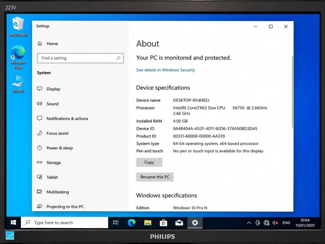The image size is (325, 244).
Task: Open the Mail app from the taskbar
Action: 179,223
